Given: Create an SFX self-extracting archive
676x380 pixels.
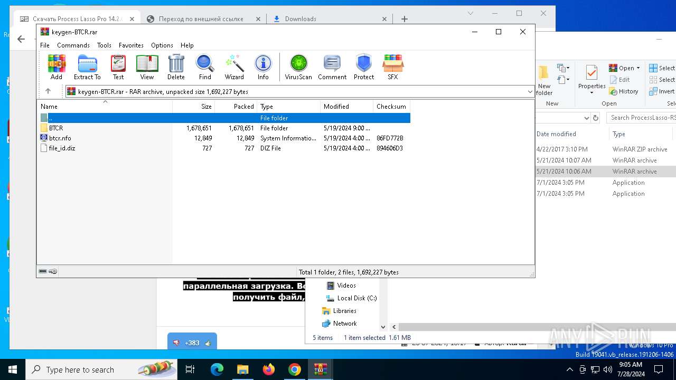Looking at the screenshot, I should (393, 67).
